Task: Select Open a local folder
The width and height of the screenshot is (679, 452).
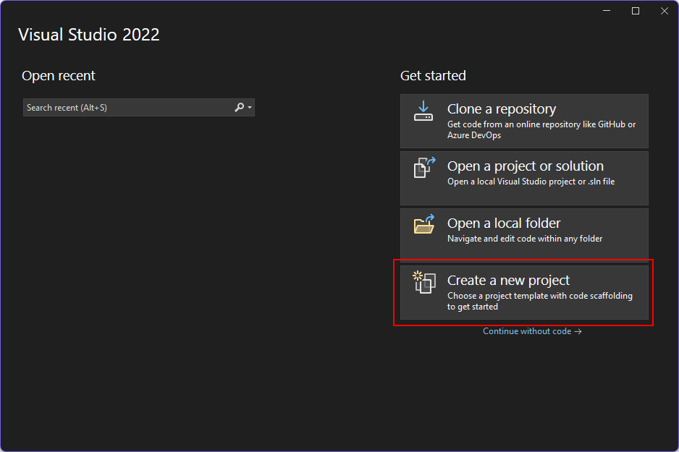Action: (x=524, y=233)
